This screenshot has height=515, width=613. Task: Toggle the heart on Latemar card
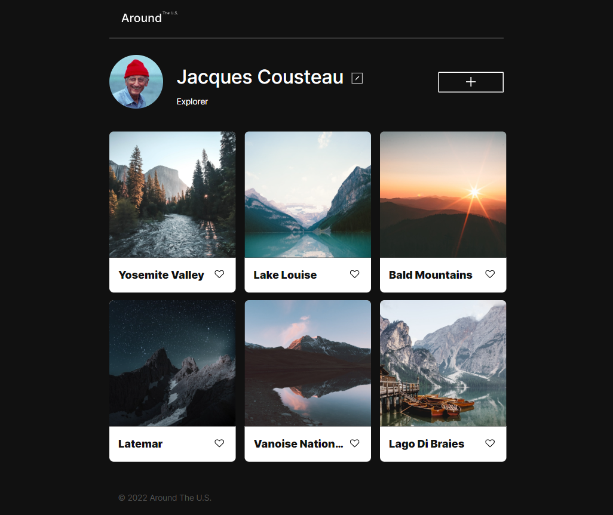point(219,443)
